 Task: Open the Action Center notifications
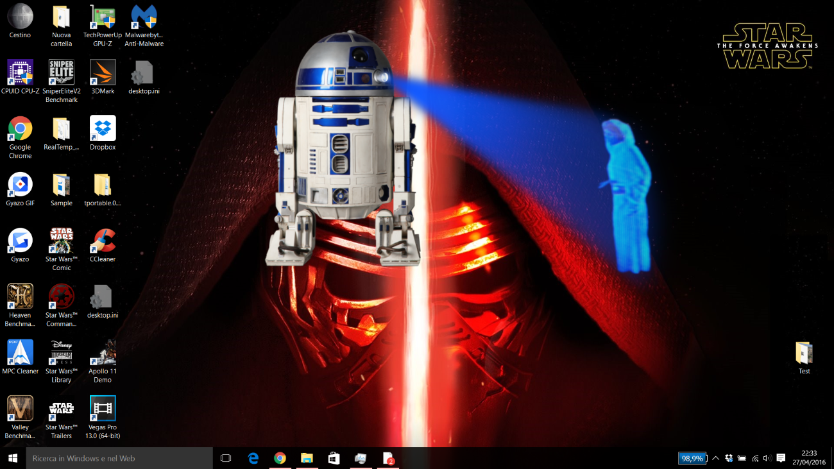781,458
